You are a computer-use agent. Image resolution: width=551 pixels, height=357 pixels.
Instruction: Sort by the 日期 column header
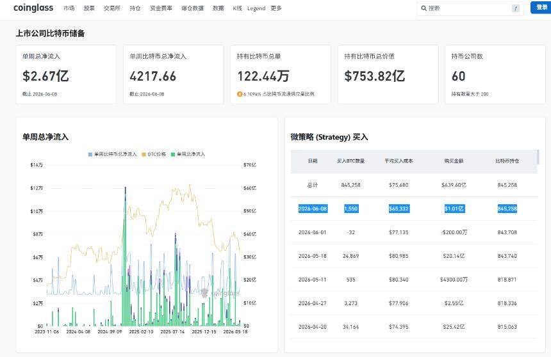pos(313,161)
